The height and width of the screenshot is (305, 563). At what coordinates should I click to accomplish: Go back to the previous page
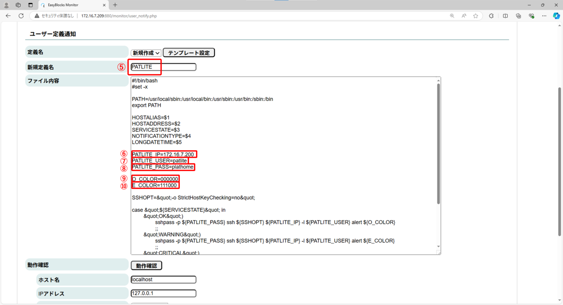coord(8,16)
